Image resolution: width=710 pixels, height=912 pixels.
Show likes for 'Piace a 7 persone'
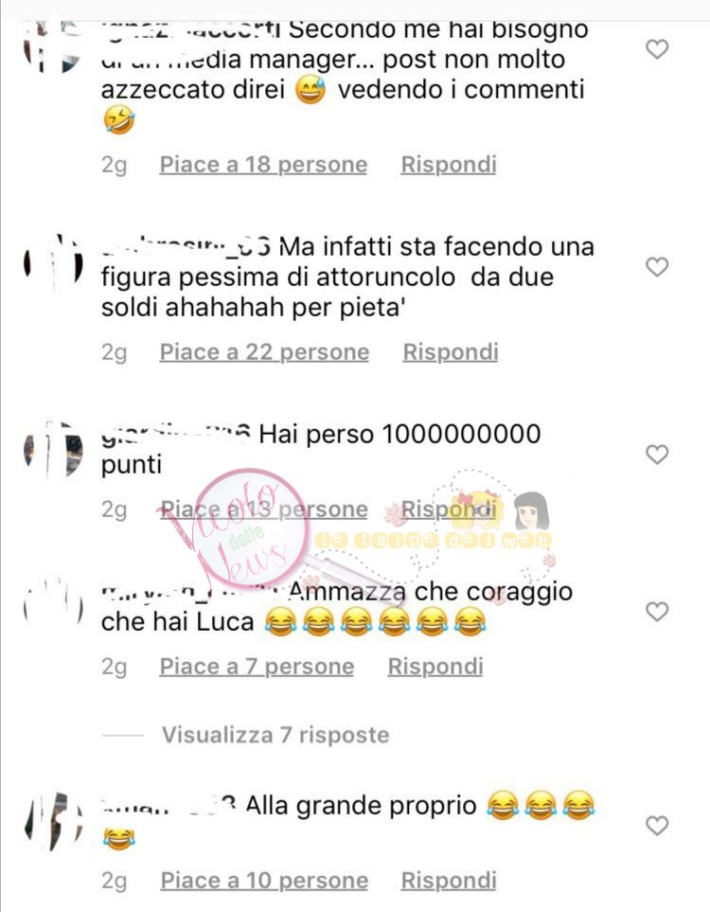click(257, 667)
